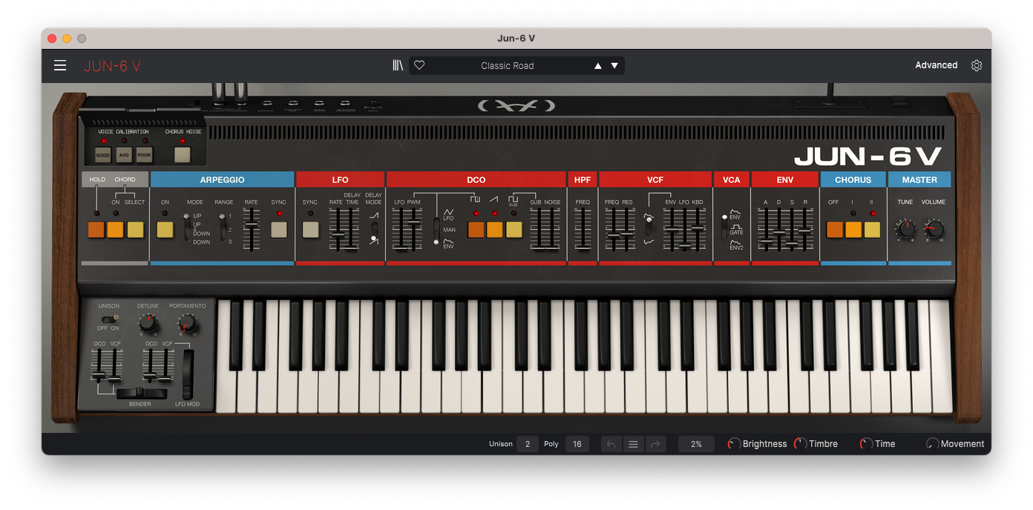Click the Portamento knob

[x=188, y=323]
